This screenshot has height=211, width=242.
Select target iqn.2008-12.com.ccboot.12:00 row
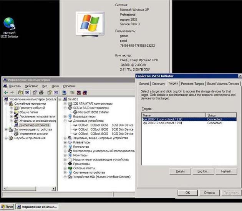click(189, 119)
